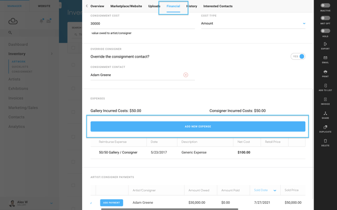Click the Print icon
337x210 pixels.
pos(325,72)
